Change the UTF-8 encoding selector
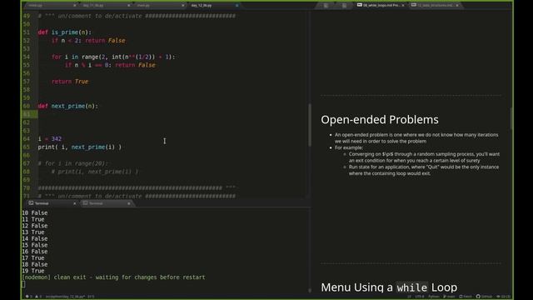Screen dimensions: 533x300 pyautogui.click(x=420, y=297)
